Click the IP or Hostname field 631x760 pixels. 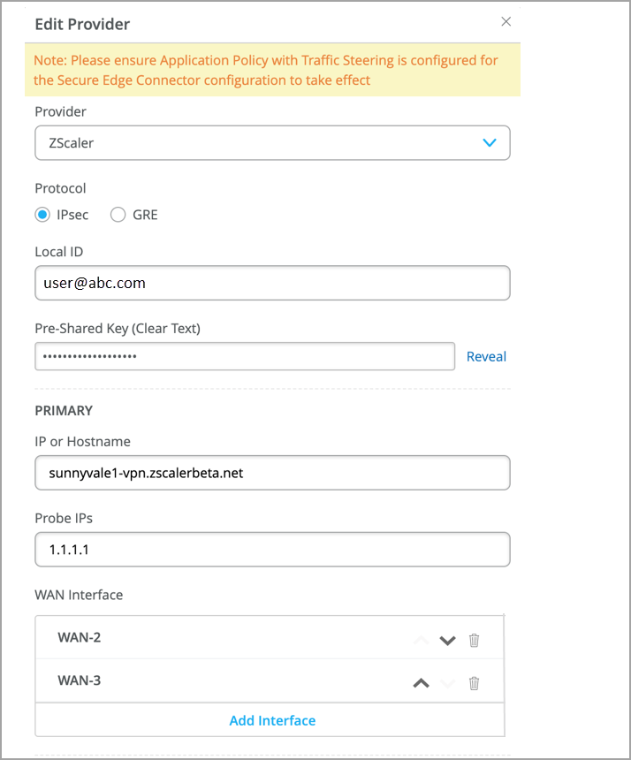272,473
